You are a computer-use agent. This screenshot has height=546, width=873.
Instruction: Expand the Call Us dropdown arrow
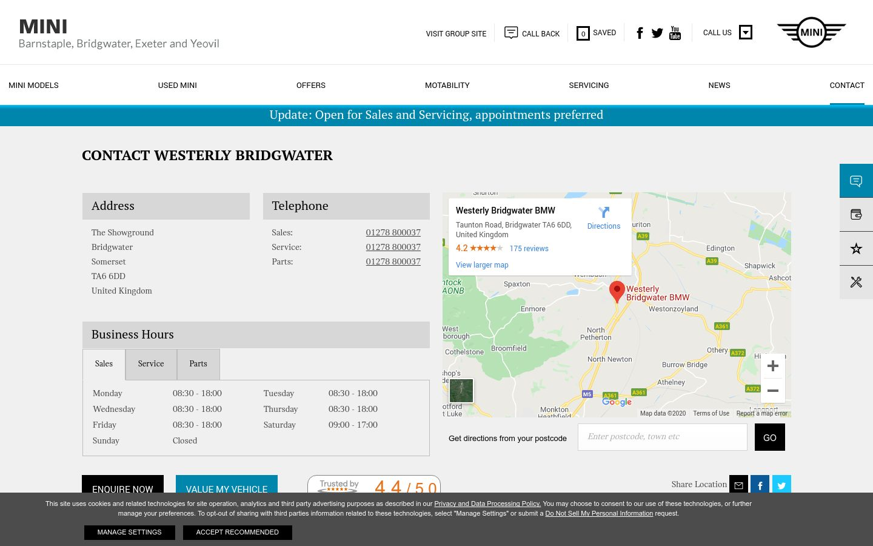coord(746,32)
